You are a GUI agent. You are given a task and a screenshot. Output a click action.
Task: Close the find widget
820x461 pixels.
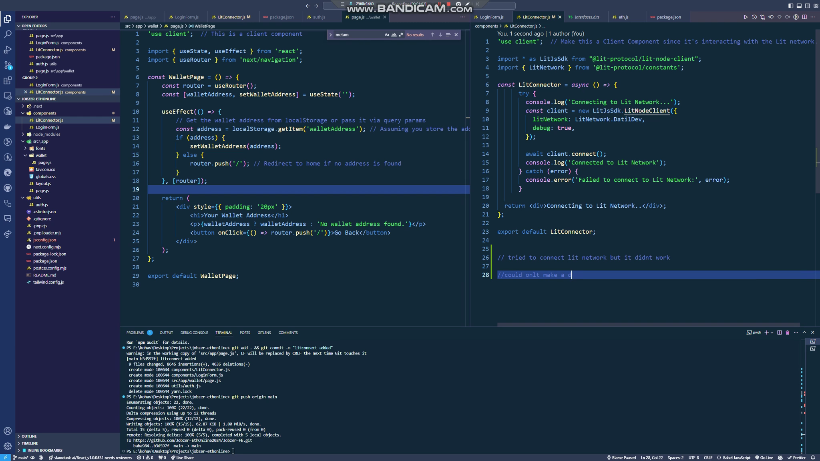[x=456, y=35]
